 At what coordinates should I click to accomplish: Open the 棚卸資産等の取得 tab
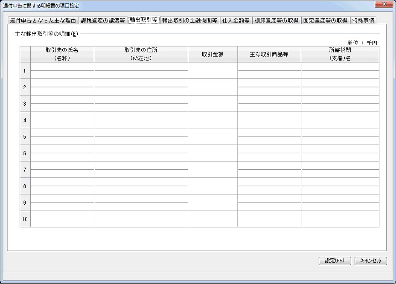click(276, 20)
